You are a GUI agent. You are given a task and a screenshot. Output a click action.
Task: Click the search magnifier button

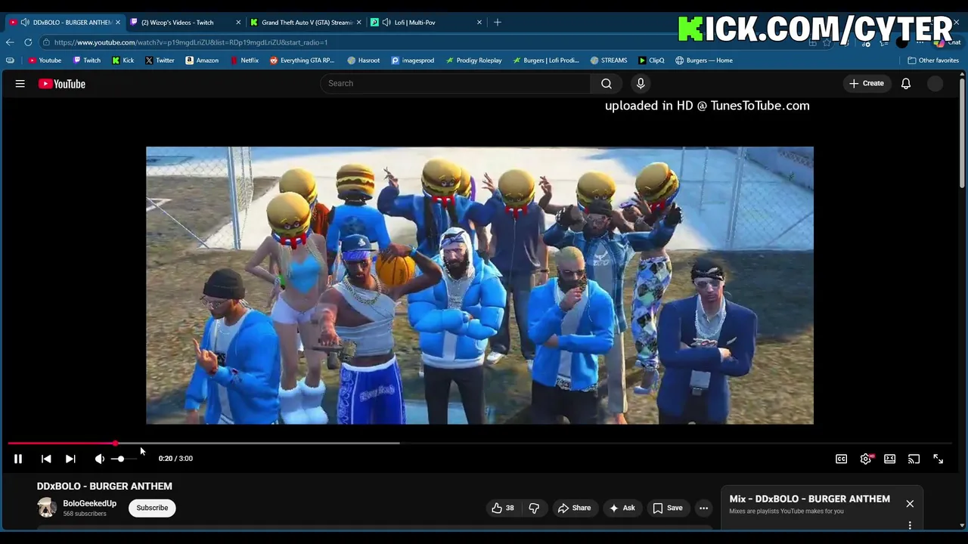[x=607, y=83]
